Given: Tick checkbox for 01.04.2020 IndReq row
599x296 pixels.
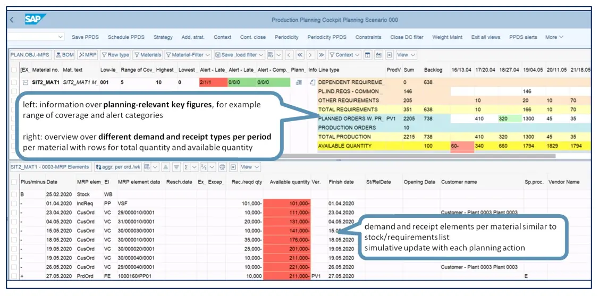Looking at the screenshot, I should pos(14,203).
